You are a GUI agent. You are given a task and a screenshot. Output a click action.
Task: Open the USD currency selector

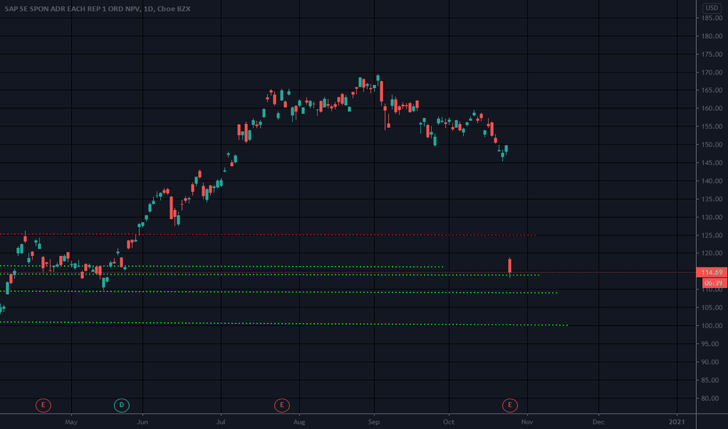(x=712, y=8)
